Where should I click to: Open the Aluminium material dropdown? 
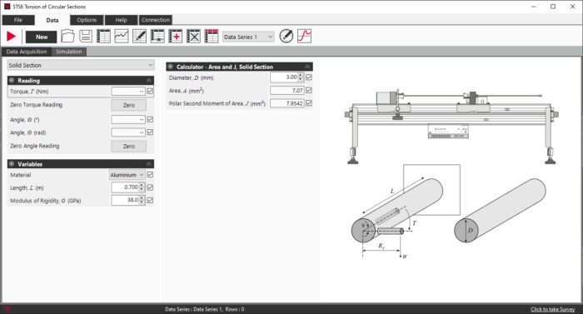point(127,175)
